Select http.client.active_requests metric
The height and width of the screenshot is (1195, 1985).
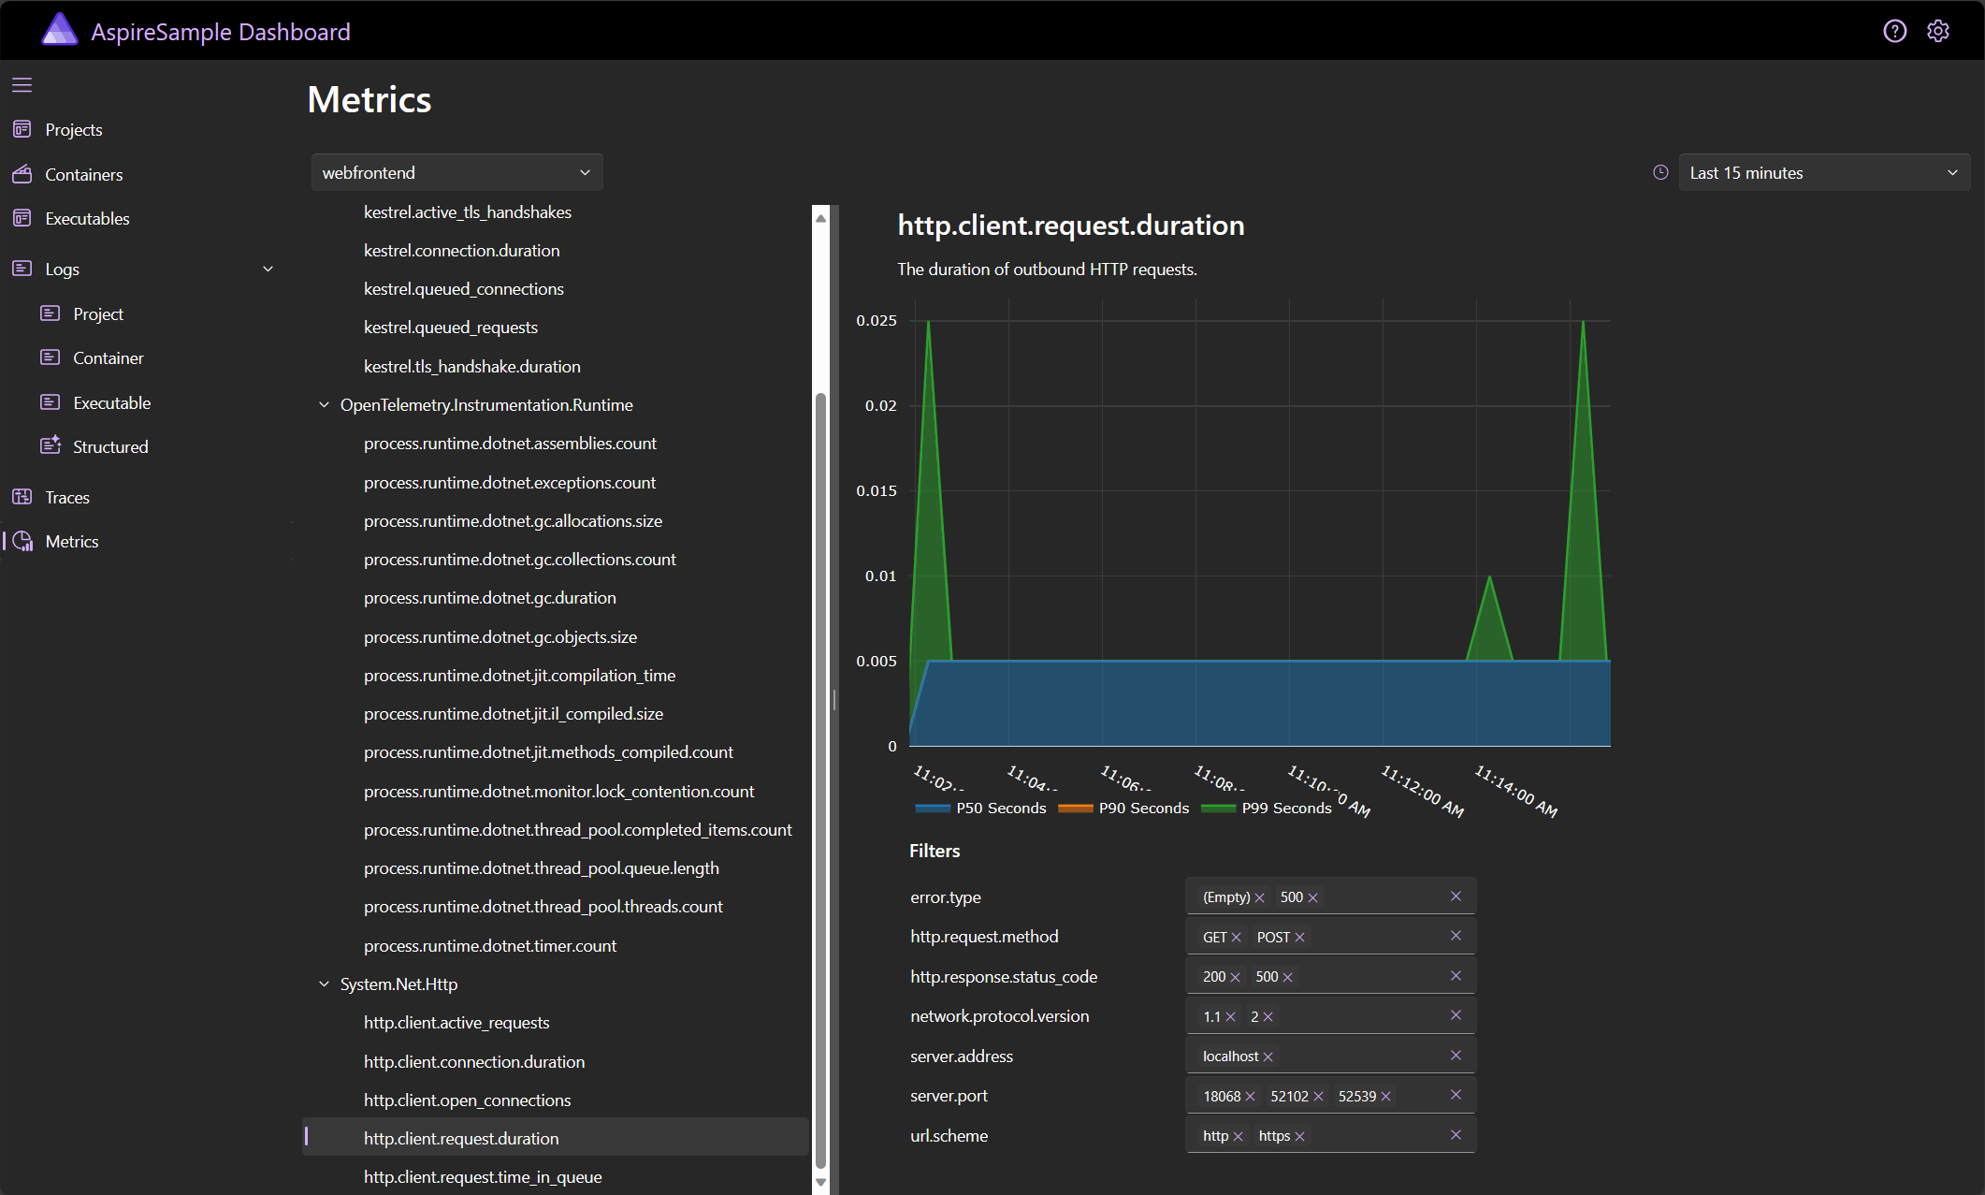(x=456, y=1023)
